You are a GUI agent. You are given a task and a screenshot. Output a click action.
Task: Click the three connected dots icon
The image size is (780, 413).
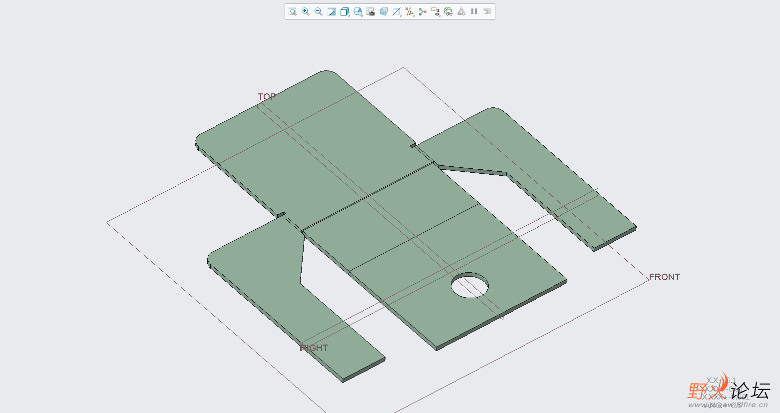click(x=422, y=11)
